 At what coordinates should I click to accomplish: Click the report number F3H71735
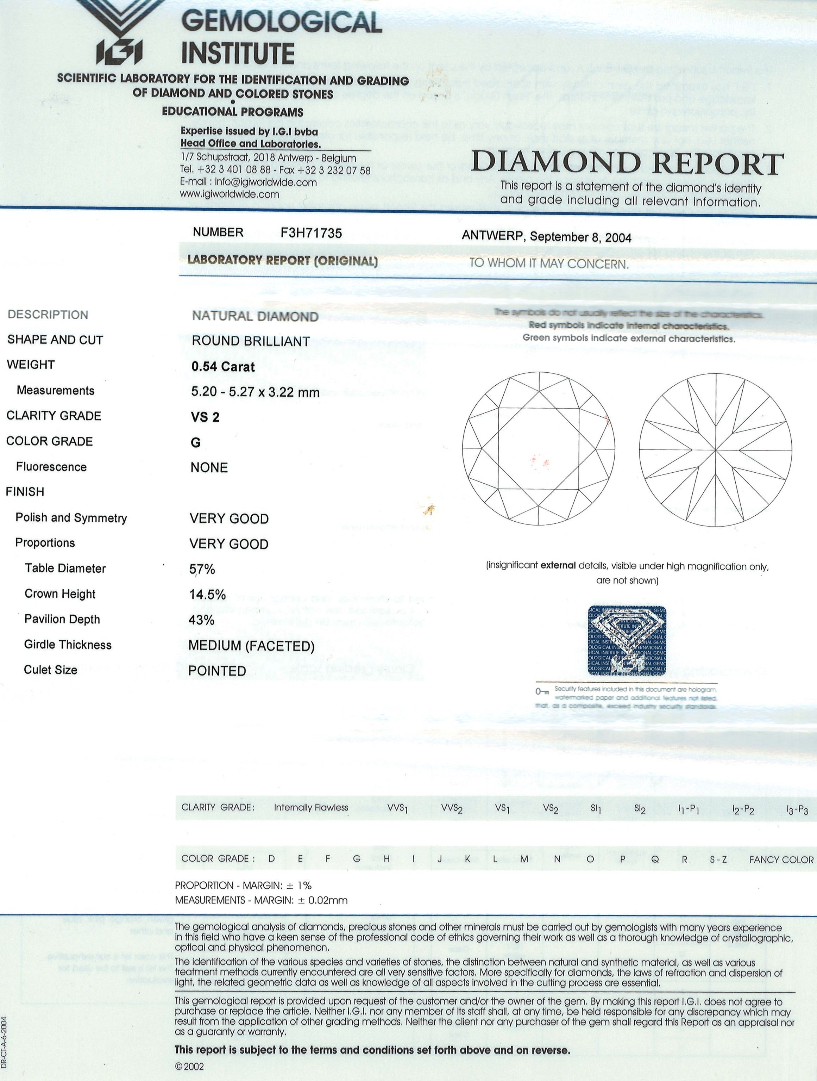point(311,233)
